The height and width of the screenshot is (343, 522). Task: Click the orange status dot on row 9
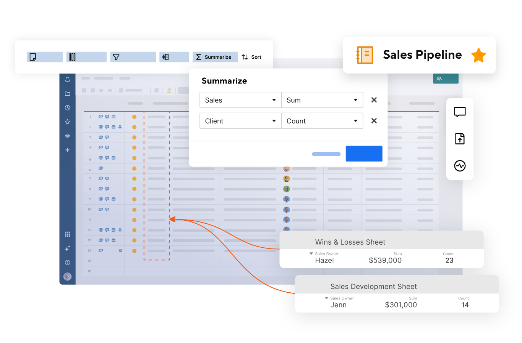click(134, 199)
